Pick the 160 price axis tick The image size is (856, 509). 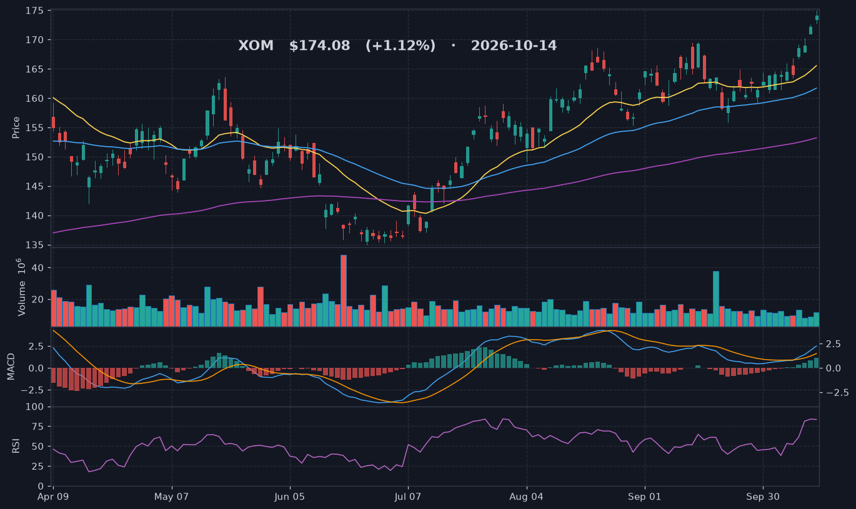pyautogui.click(x=35, y=99)
